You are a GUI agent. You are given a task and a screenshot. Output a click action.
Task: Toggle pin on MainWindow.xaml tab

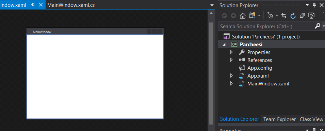[33, 5]
